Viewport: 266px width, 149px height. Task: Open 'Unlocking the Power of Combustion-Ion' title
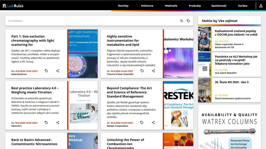click(125, 144)
